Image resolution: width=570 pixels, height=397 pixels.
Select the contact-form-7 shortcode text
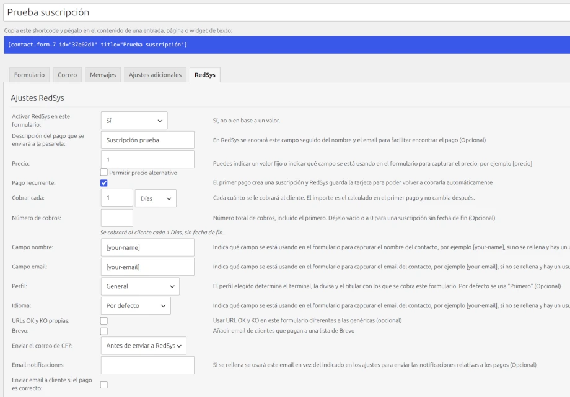point(97,45)
